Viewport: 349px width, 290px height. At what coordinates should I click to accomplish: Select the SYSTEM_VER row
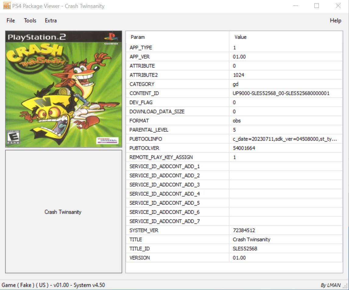click(x=144, y=230)
